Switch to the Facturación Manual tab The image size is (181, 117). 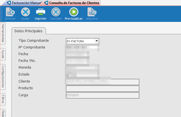click(x=24, y=3)
